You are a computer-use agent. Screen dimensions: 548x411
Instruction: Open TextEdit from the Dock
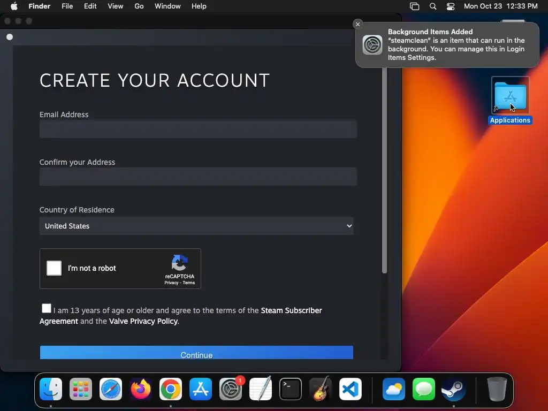point(261,389)
